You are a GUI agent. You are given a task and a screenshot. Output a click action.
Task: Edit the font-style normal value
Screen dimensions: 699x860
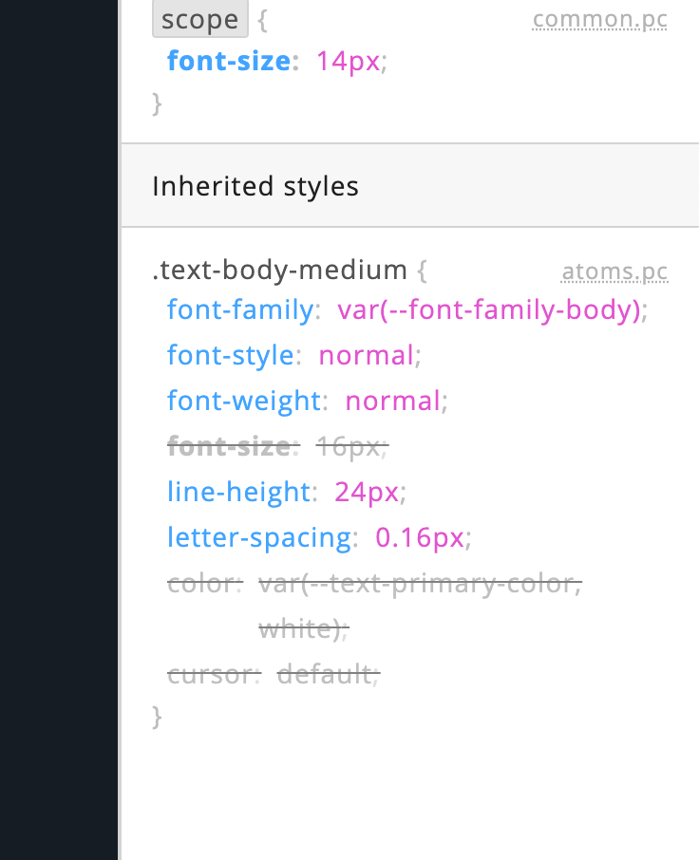pos(366,355)
